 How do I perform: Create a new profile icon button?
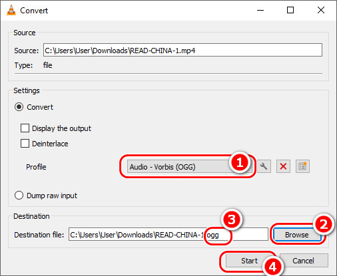click(302, 166)
